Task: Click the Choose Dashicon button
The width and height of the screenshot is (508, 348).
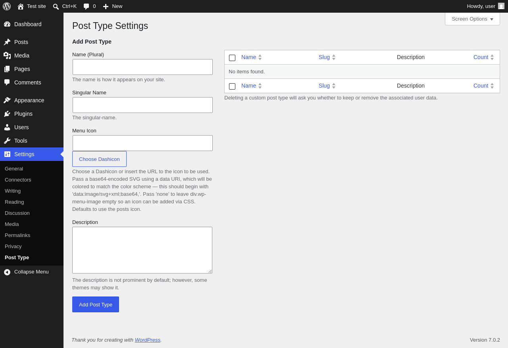Action: [99, 159]
